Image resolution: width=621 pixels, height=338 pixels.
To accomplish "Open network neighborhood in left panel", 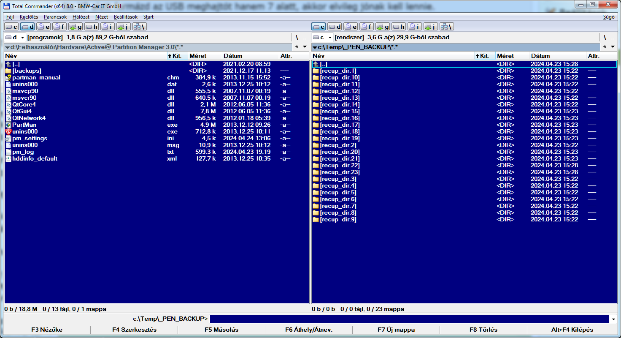I will [x=140, y=27].
